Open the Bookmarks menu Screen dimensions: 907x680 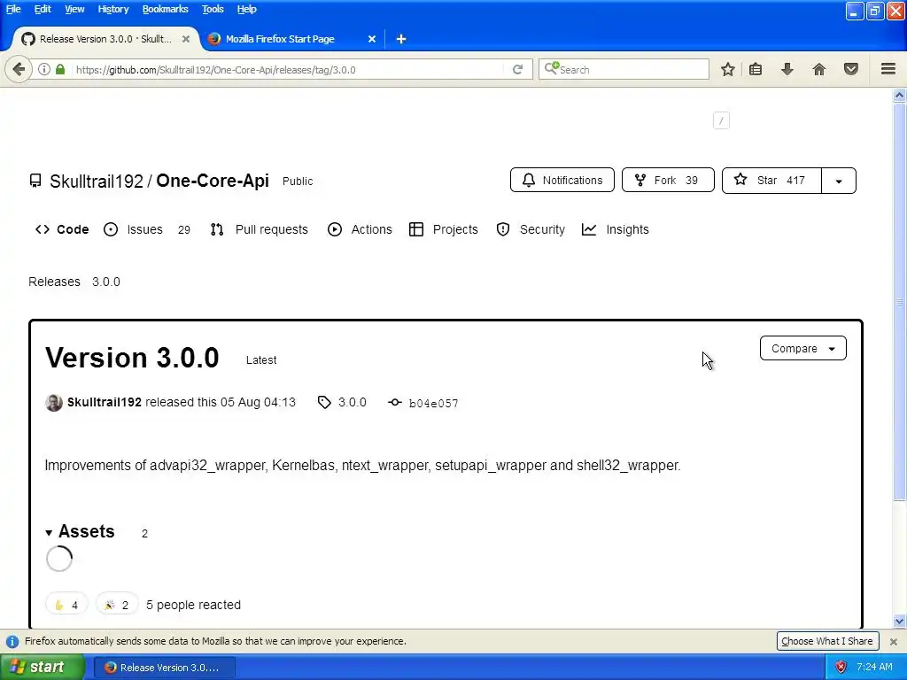click(x=165, y=9)
